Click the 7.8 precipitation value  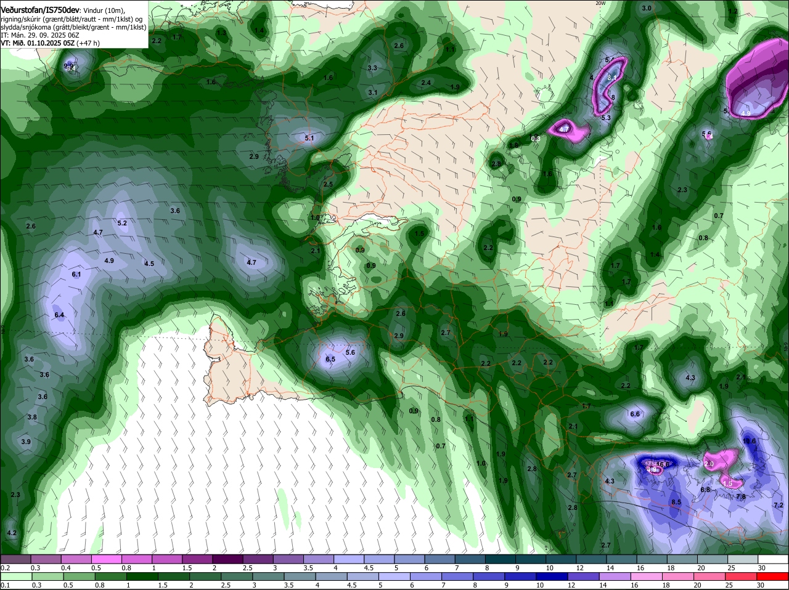[x=741, y=496]
